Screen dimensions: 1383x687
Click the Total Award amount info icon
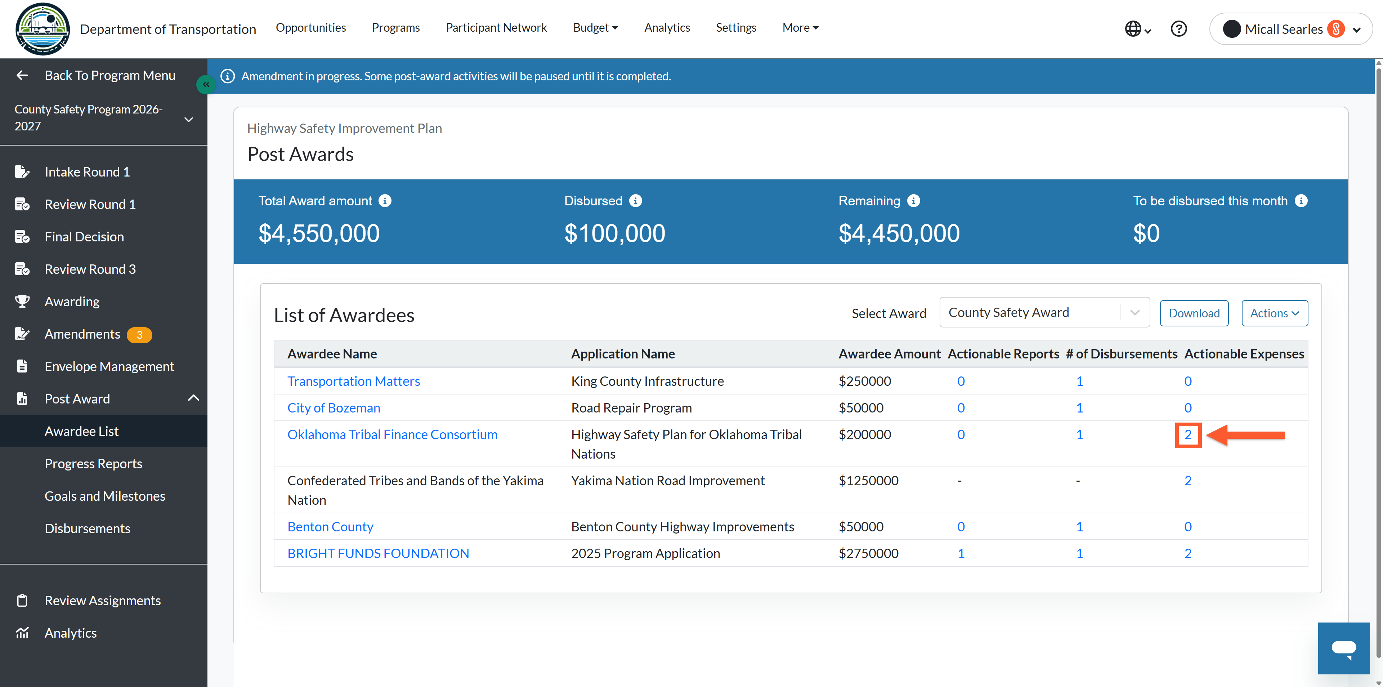tap(385, 201)
